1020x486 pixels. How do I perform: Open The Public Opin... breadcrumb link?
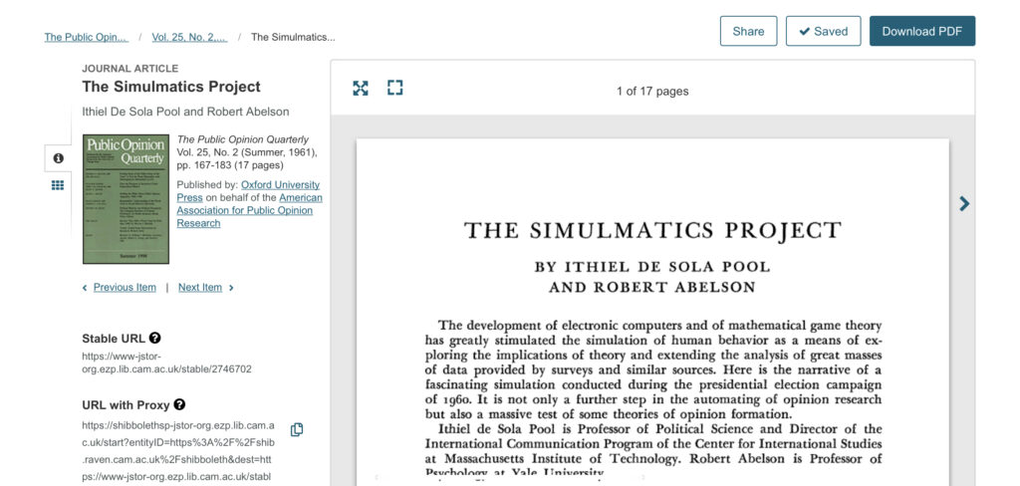point(86,37)
